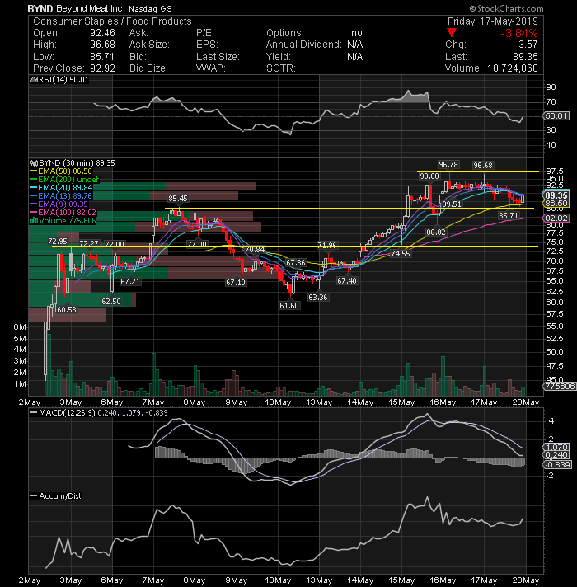Click the 50.01 RSI value tag on the right axis

click(x=556, y=116)
